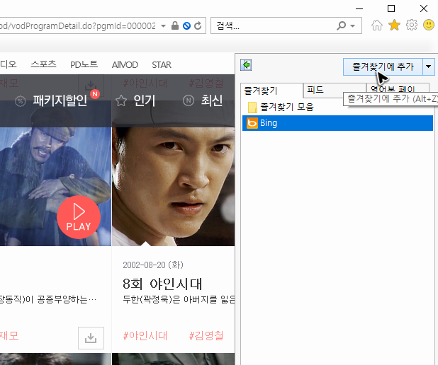Open the STAR menu item
The height and width of the screenshot is (365, 438).
tap(162, 64)
